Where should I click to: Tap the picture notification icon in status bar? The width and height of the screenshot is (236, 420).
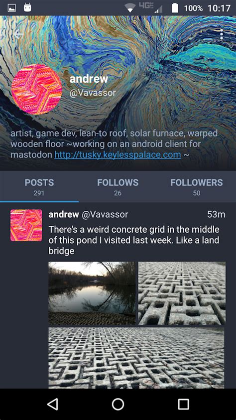11,8
